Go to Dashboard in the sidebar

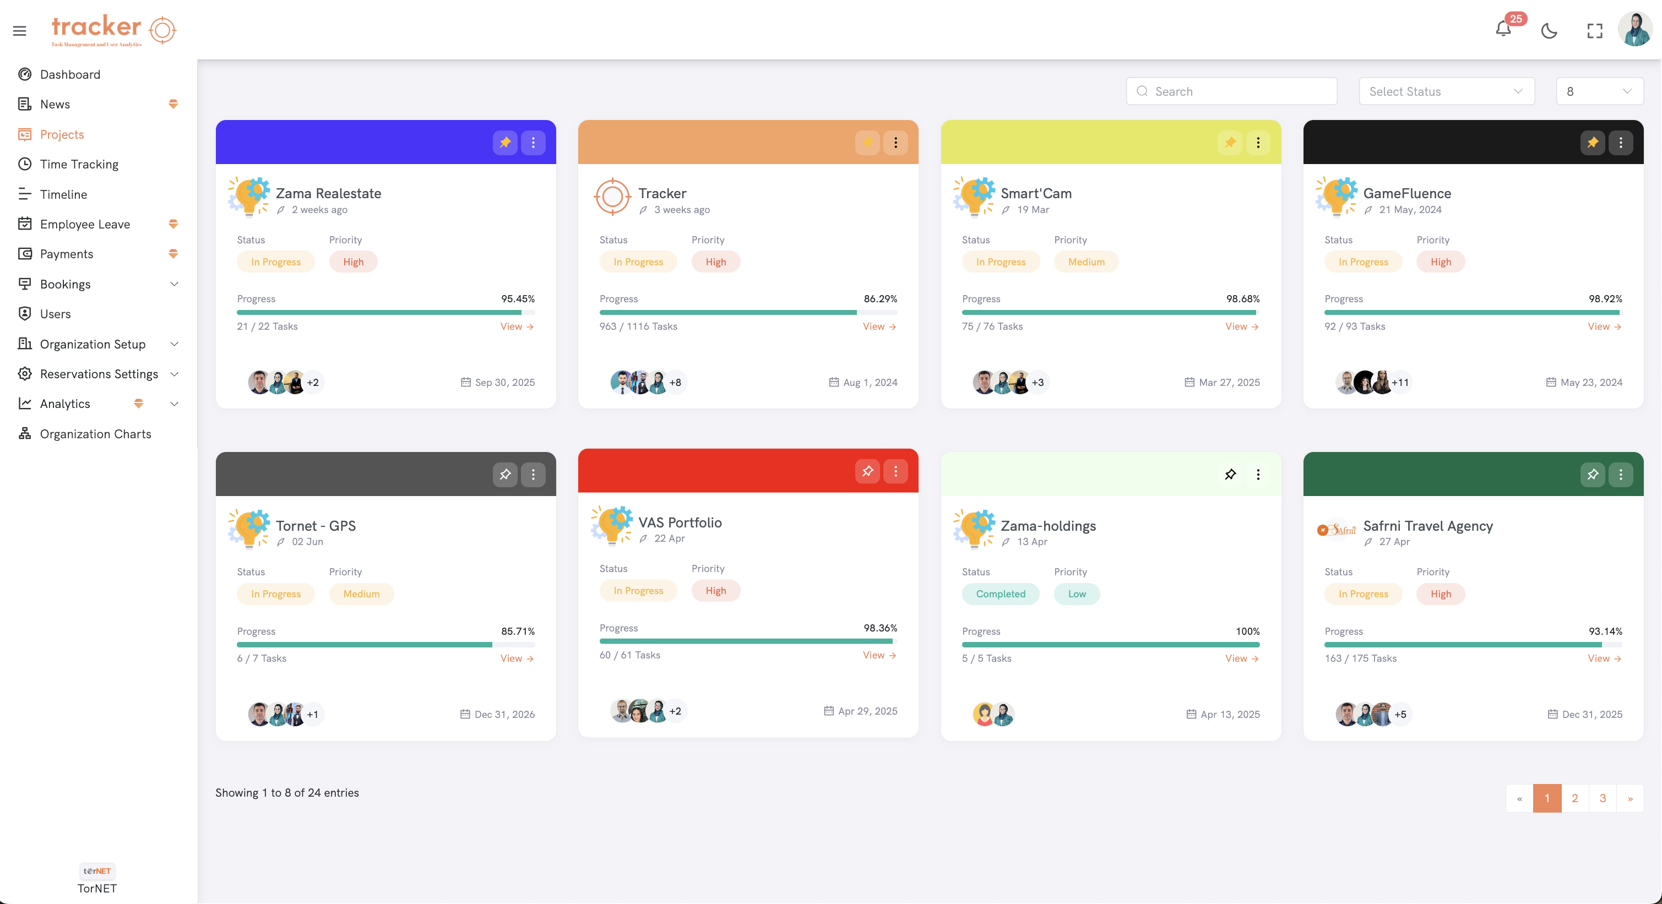click(x=70, y=74)
